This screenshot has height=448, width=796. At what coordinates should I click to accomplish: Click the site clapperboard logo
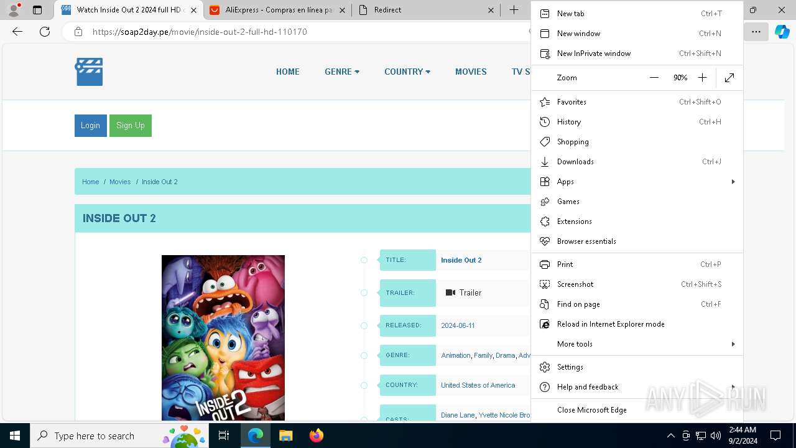pos(89,72)
